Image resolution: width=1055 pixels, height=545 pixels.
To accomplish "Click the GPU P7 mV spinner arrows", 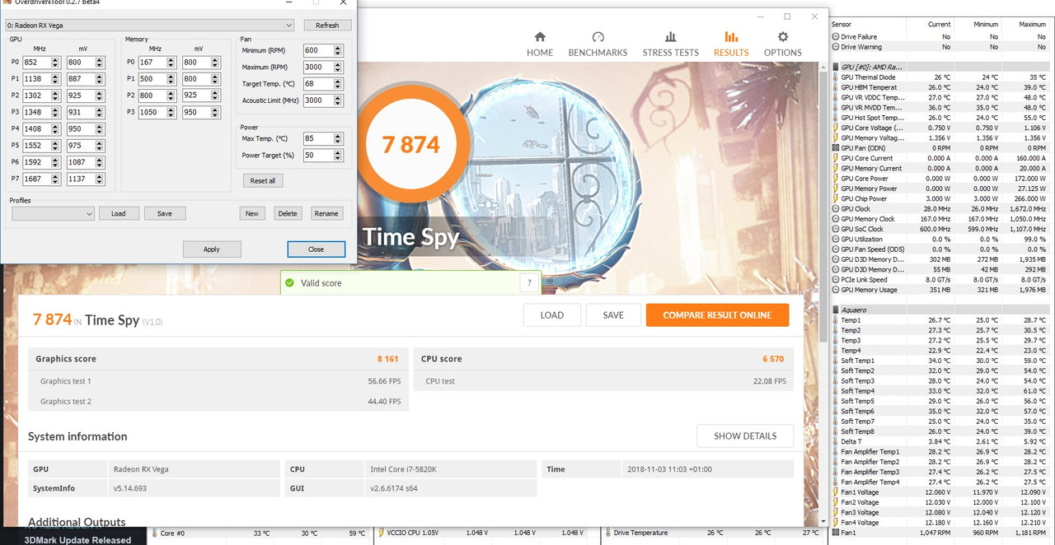I will coord(100,179).
